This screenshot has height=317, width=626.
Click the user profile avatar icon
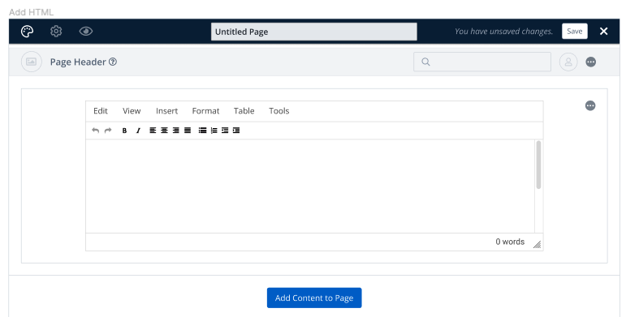pos(568,62)
